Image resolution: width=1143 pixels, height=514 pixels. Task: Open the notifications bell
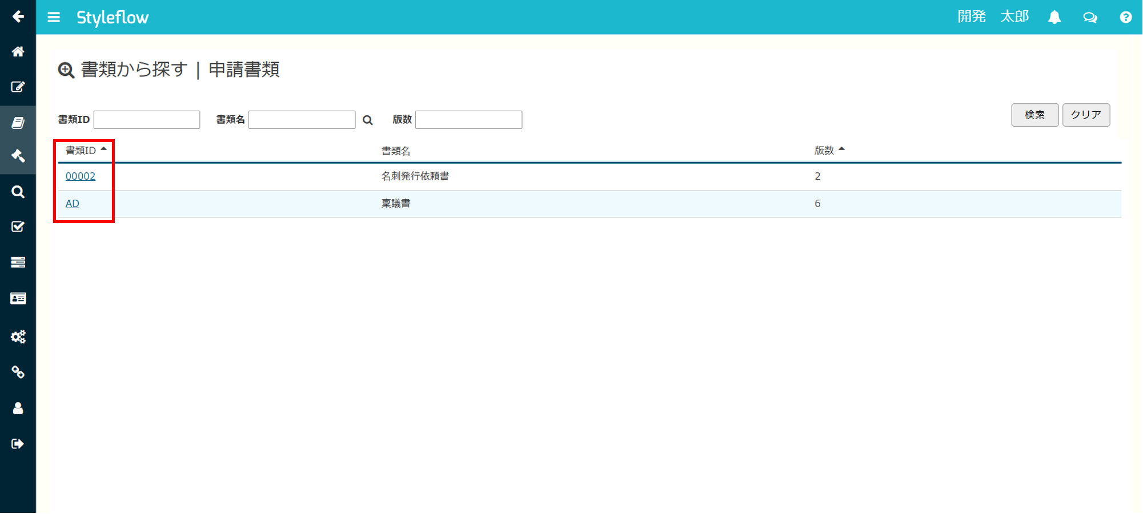point(1054,17)
